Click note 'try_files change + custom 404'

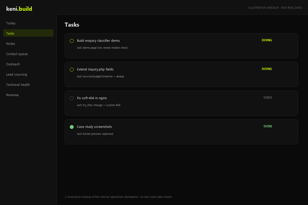[102, 105]
